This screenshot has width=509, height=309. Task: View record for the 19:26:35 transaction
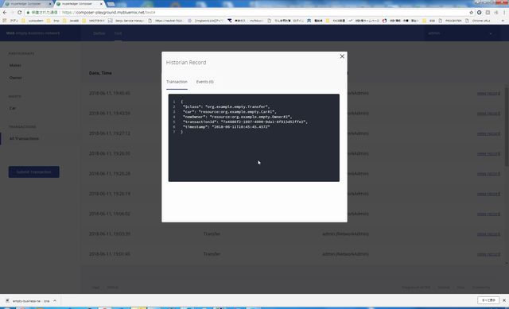tap(488, 153)
